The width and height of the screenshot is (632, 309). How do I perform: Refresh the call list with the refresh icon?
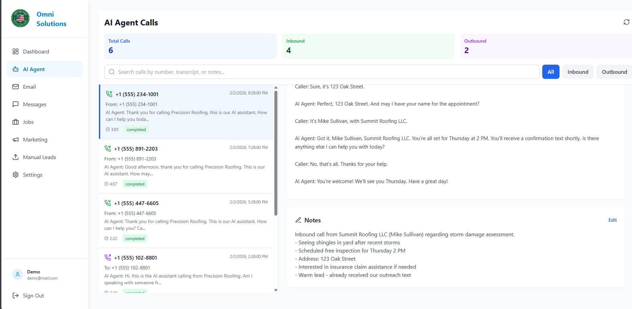point(626,22)
